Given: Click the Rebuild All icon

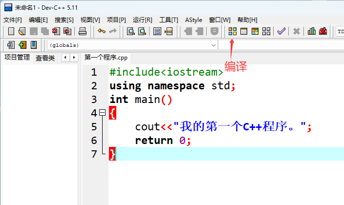Looking at the screenshot, I should [x=266, y=31].
